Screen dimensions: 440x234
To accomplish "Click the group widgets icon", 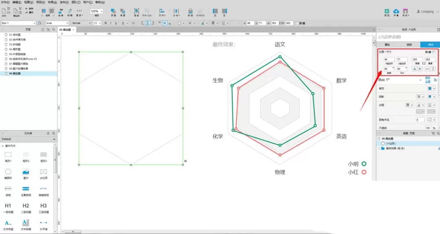I will (136, 11).
